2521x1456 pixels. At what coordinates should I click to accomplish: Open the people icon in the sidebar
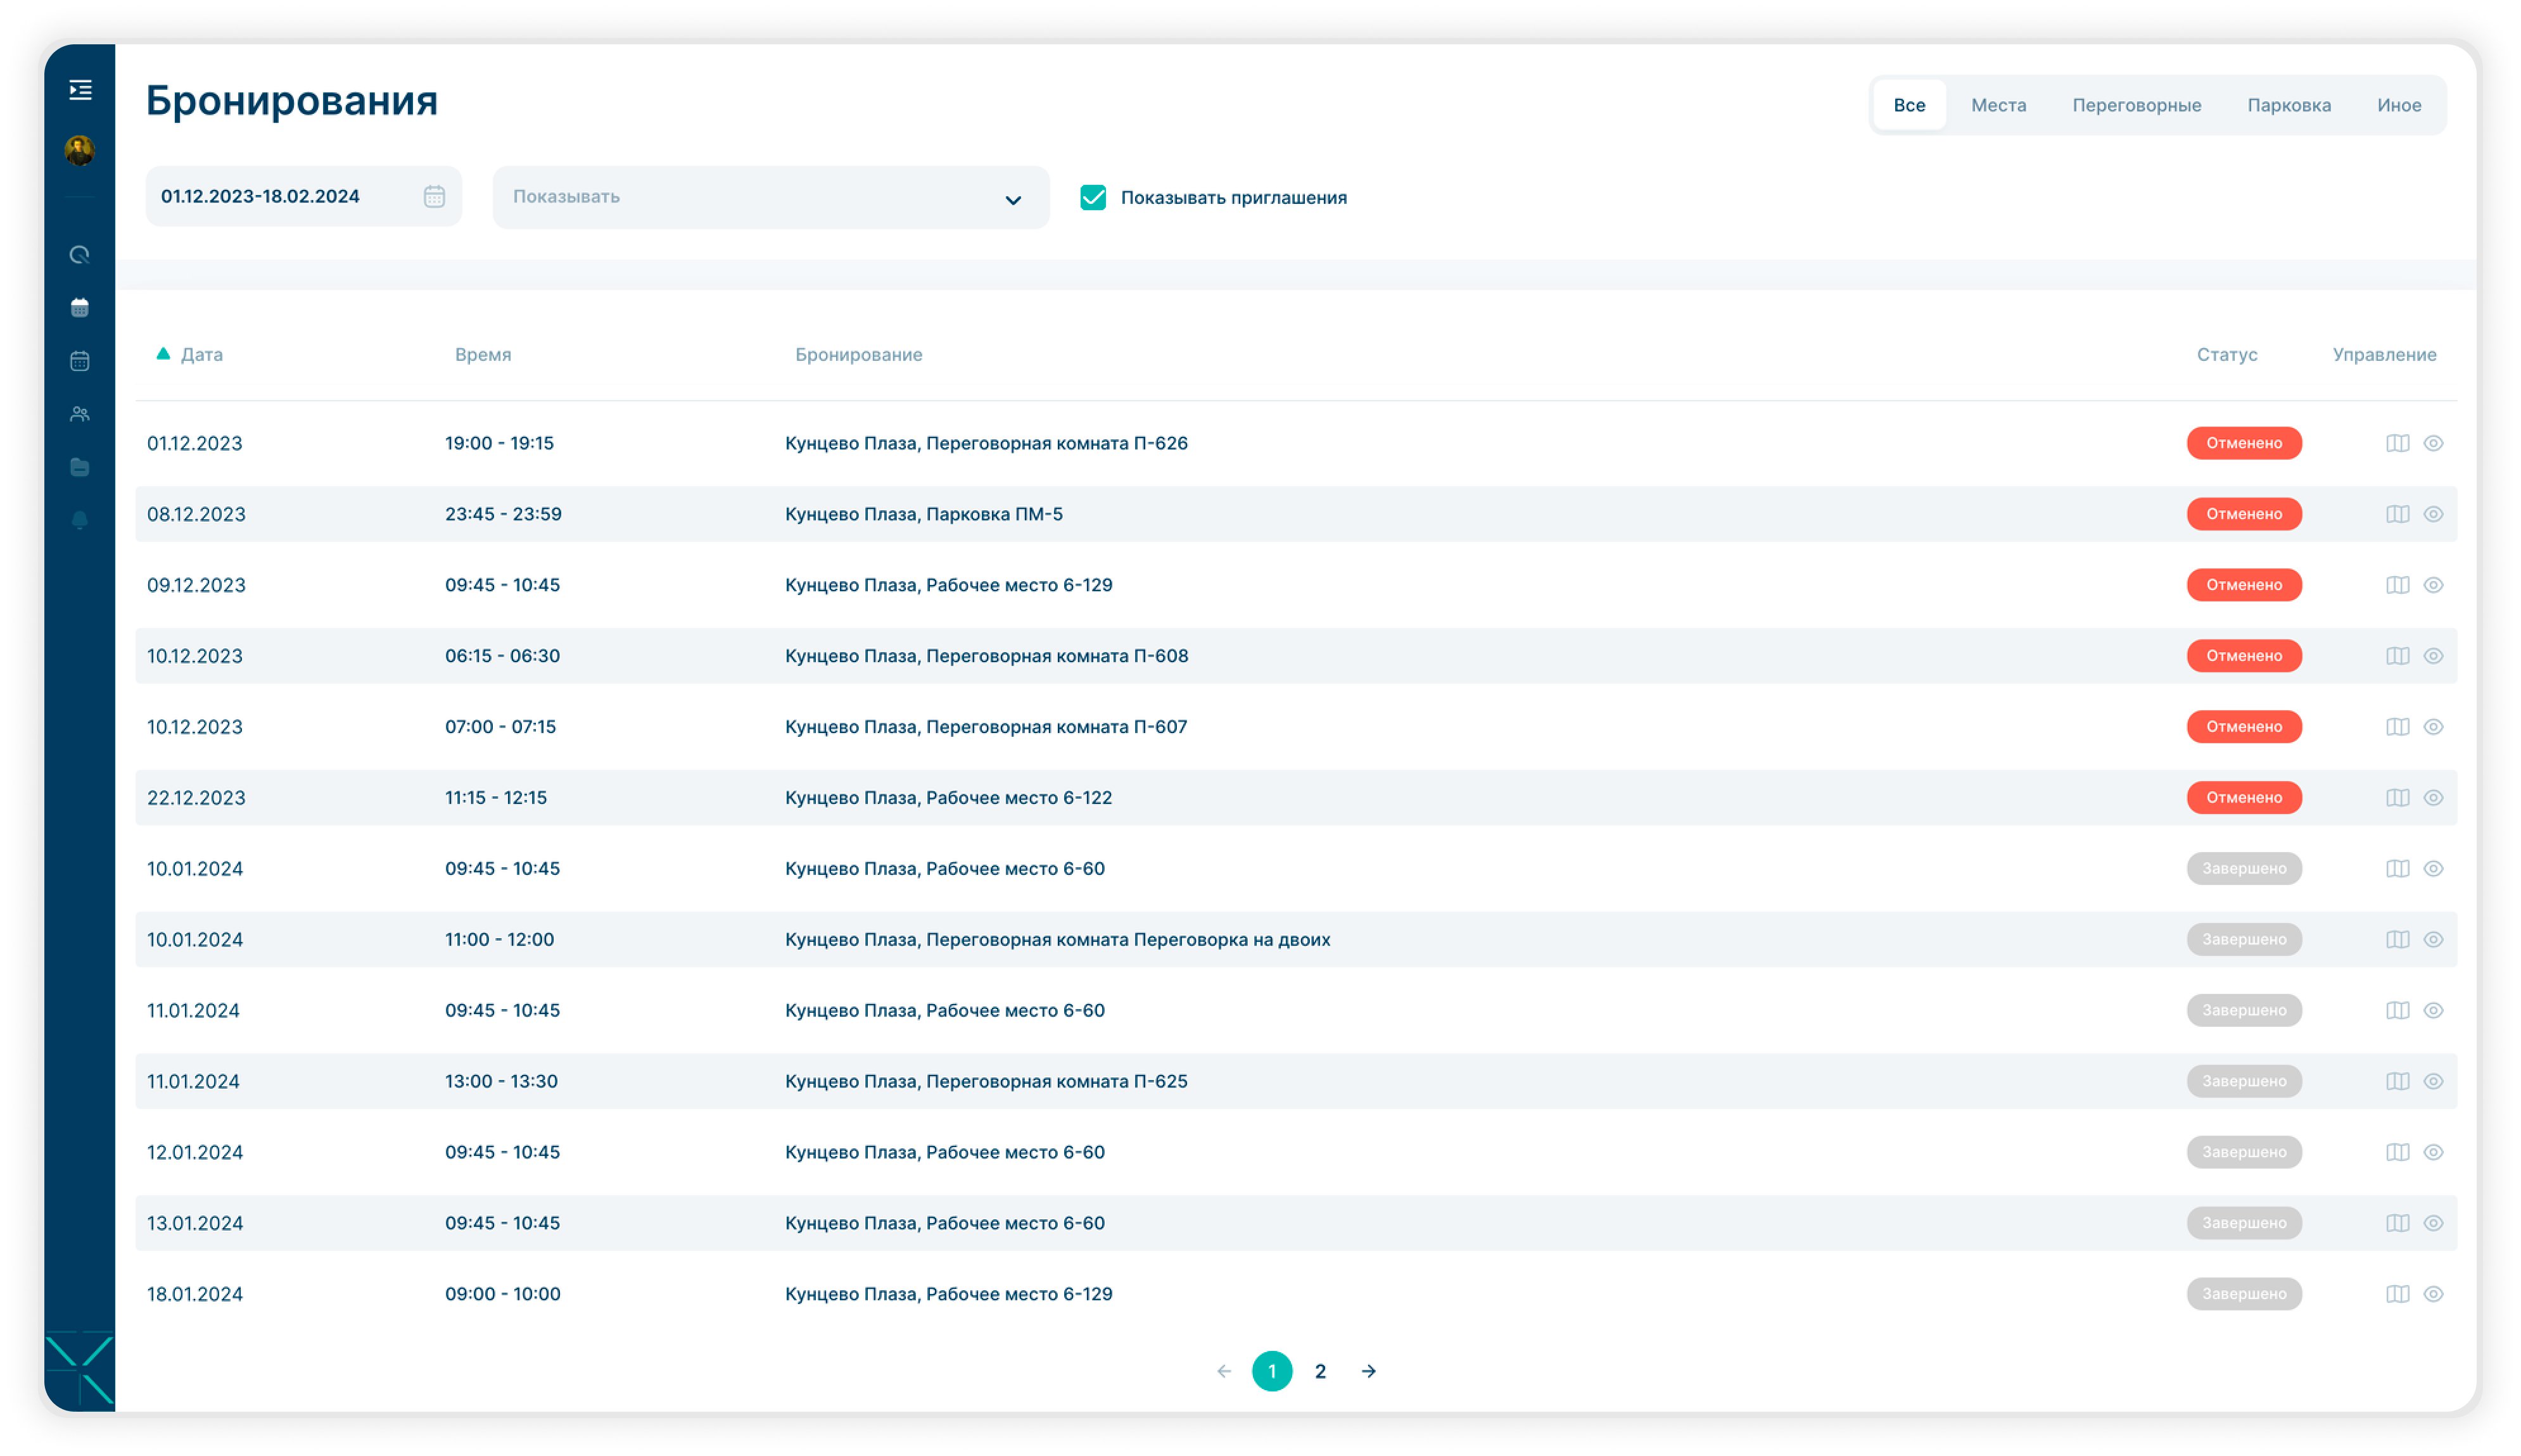[80, 414]
